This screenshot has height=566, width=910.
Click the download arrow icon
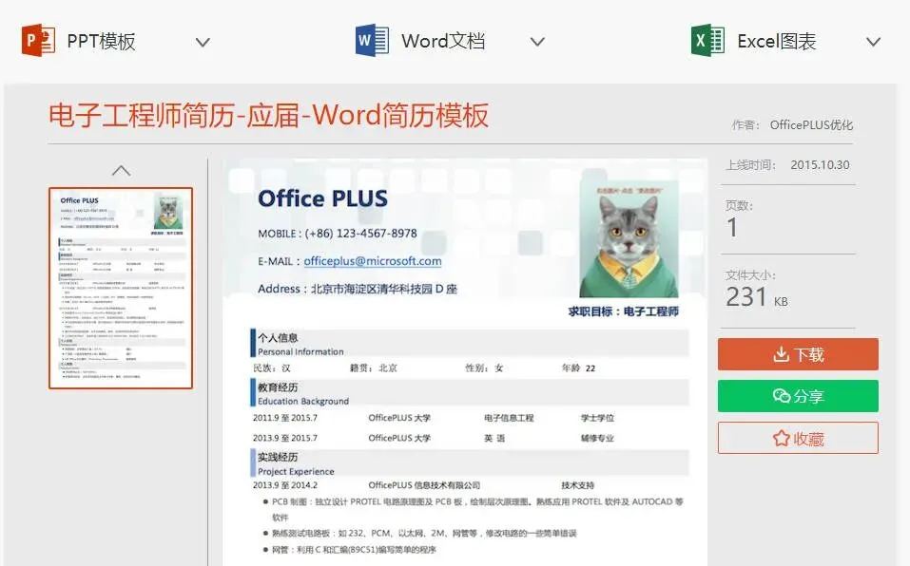(782, 354)
